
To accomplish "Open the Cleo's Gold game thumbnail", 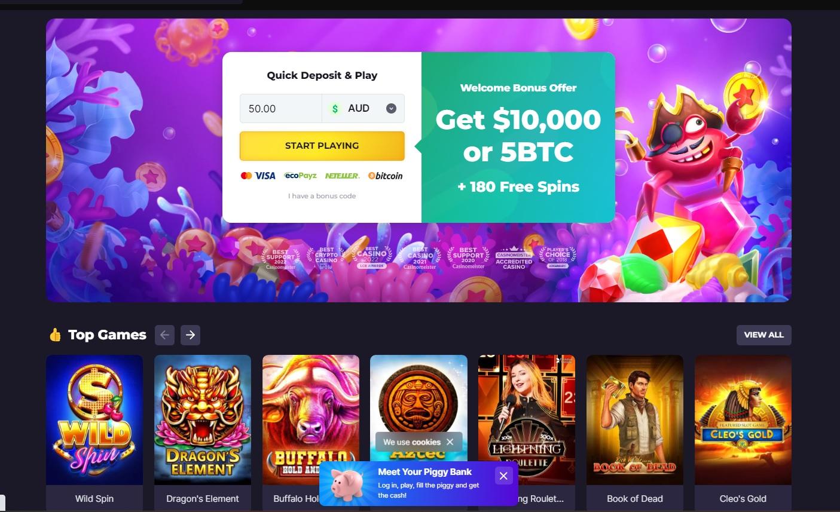I will pos(743,420).
